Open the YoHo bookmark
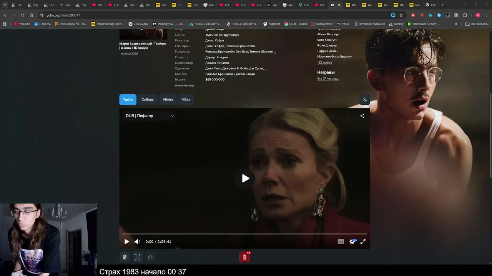Image resolution: width=492 pixels, height=276 pixels. click(x=343, y=24)
